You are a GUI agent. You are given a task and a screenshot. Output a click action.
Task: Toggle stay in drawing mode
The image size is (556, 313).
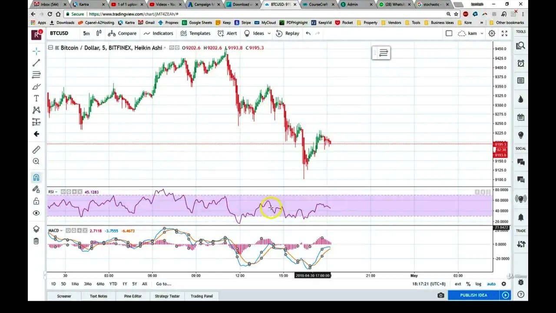[36, 189]
